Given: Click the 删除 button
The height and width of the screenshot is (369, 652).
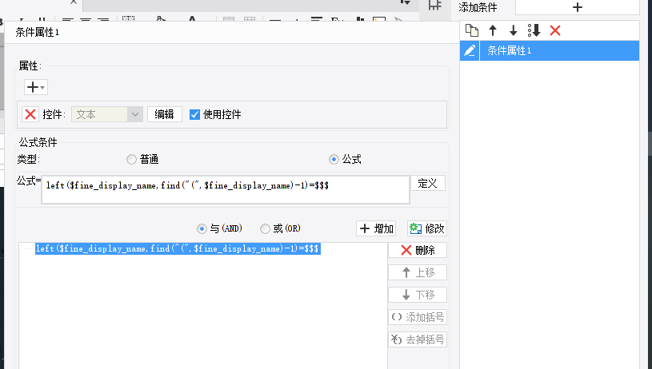Looking at the screenshot, I should (x=418, y=250).
